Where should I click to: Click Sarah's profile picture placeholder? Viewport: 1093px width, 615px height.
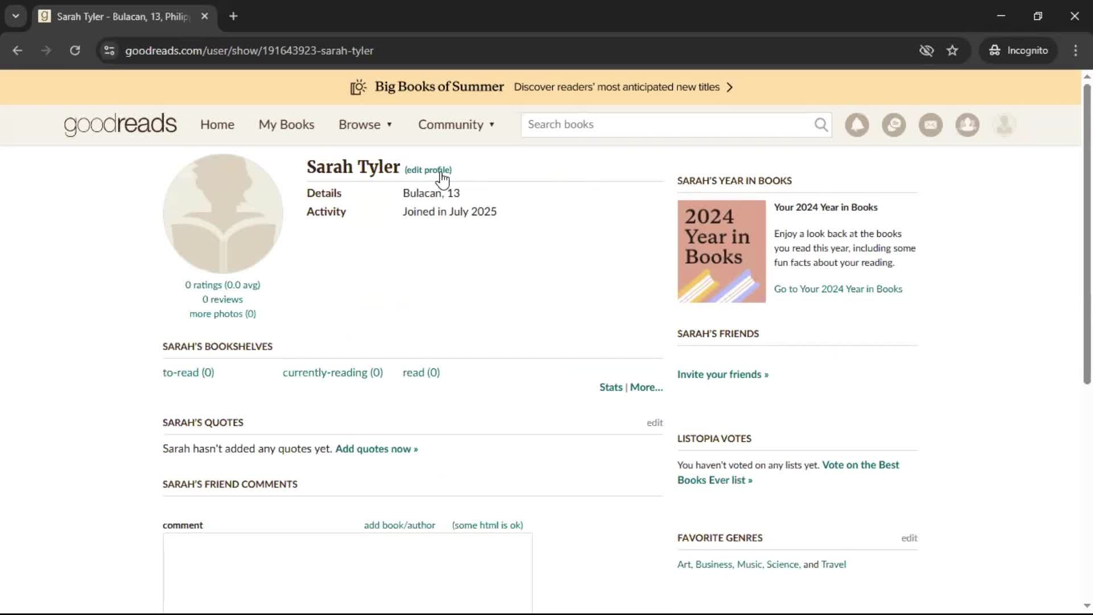pyautogui.click(x=223, y=214)
